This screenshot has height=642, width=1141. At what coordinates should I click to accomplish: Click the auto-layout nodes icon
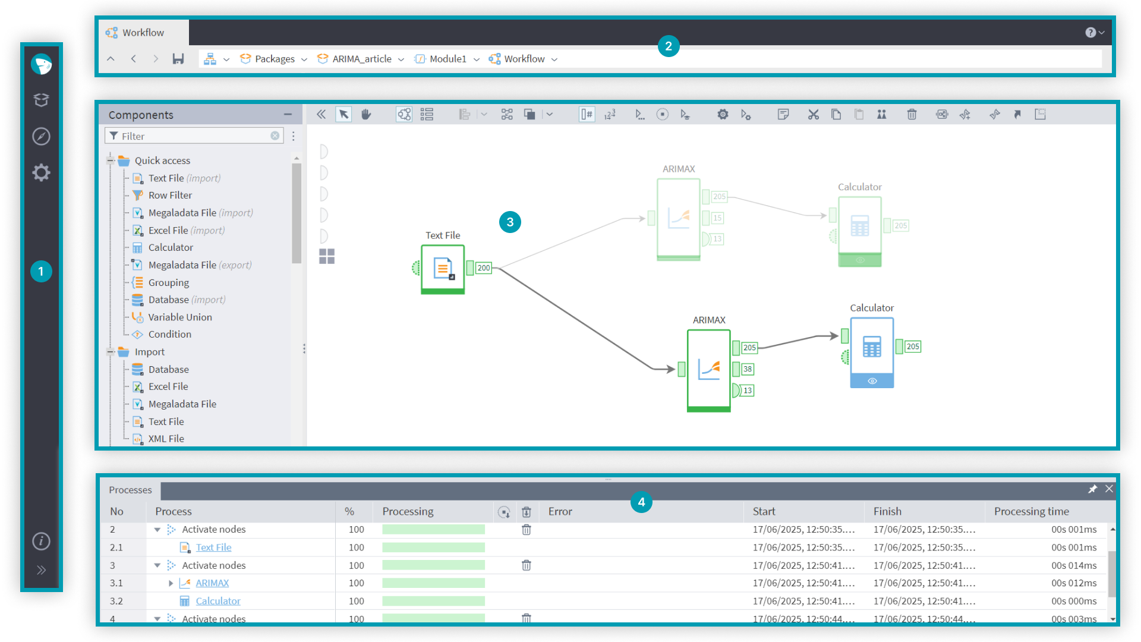click(507, 114)
